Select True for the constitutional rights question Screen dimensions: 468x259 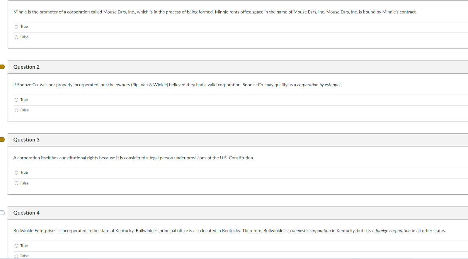click(x=16, y=173)
